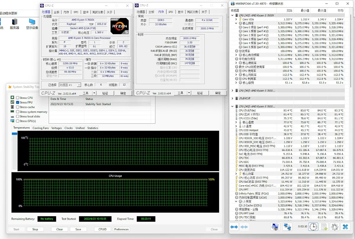Click 验证 button in left CPU-Z

point(105,93)
